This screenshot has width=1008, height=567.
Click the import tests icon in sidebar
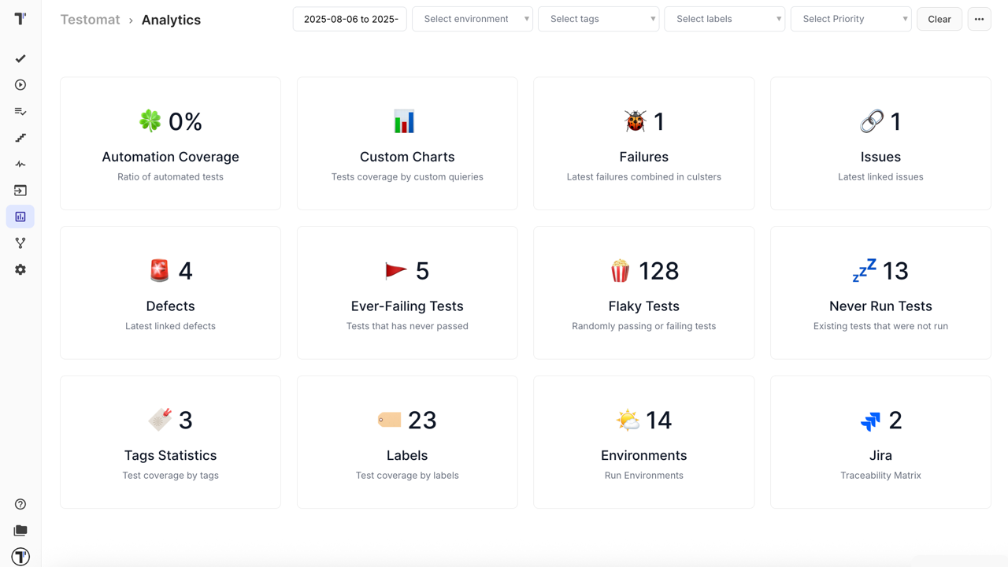(x=20, y=190)
